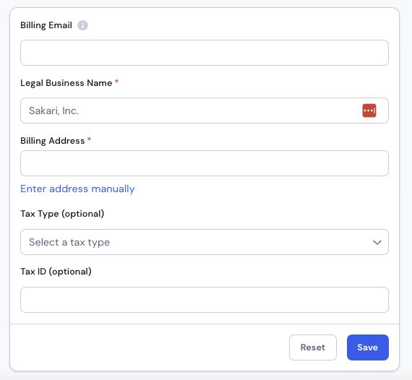
Task: Open the Select a tax type dropdown
Action: [205, 242]
